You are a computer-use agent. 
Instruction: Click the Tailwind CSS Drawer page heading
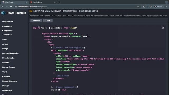pos(65,11)
